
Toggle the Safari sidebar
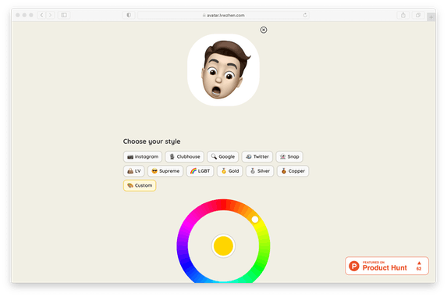pyautogui.click(x=64, y=15)
